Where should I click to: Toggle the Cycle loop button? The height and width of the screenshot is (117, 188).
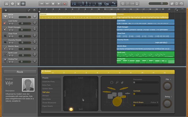click(x=123, y=4)
